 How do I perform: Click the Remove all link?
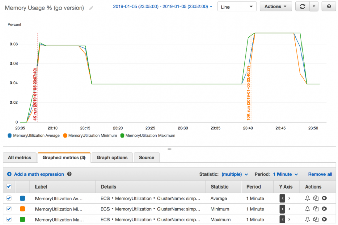tap(320, 174)
